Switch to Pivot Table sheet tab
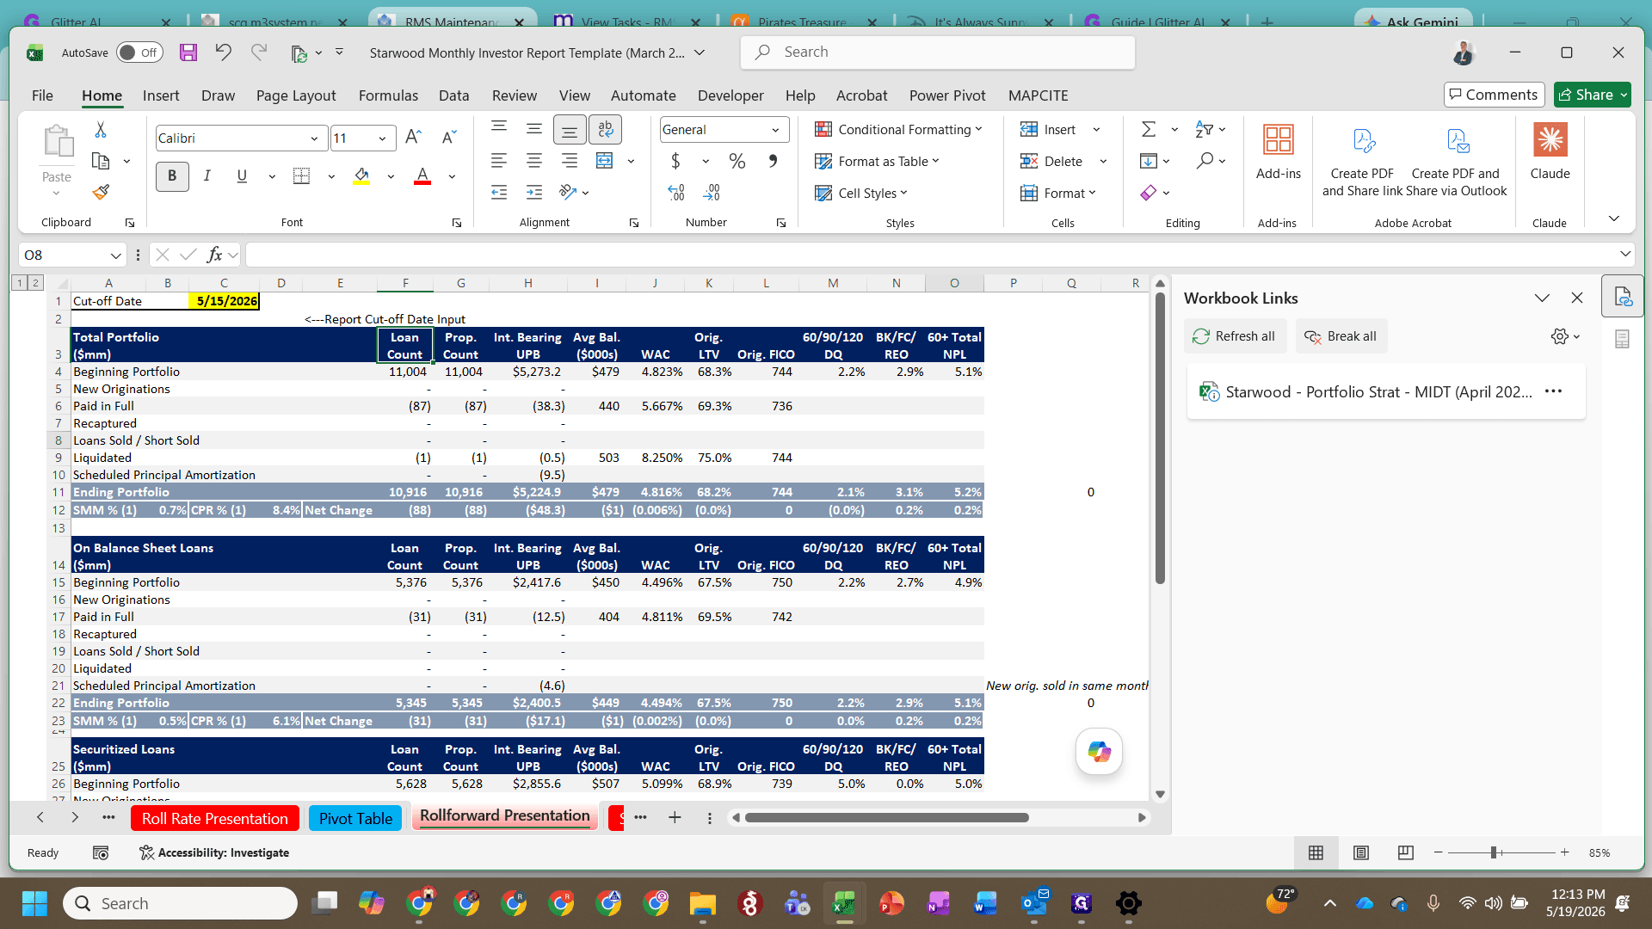 pyautogui.click(x=355, y=818)
